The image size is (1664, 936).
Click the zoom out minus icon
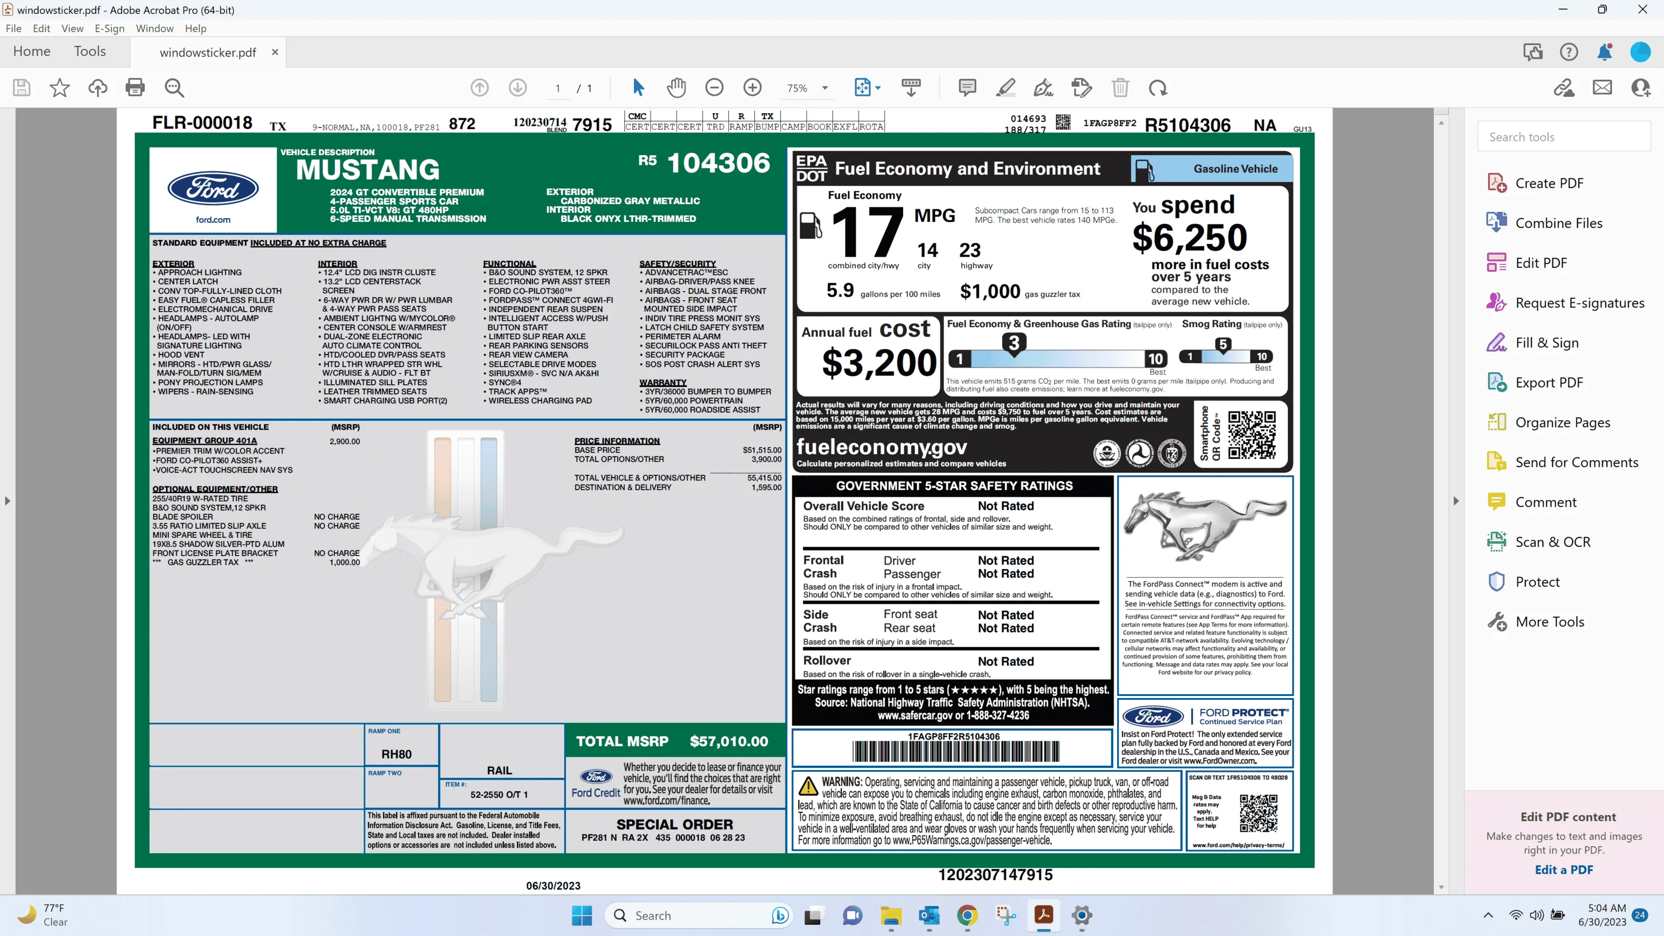tap(714, 87)
